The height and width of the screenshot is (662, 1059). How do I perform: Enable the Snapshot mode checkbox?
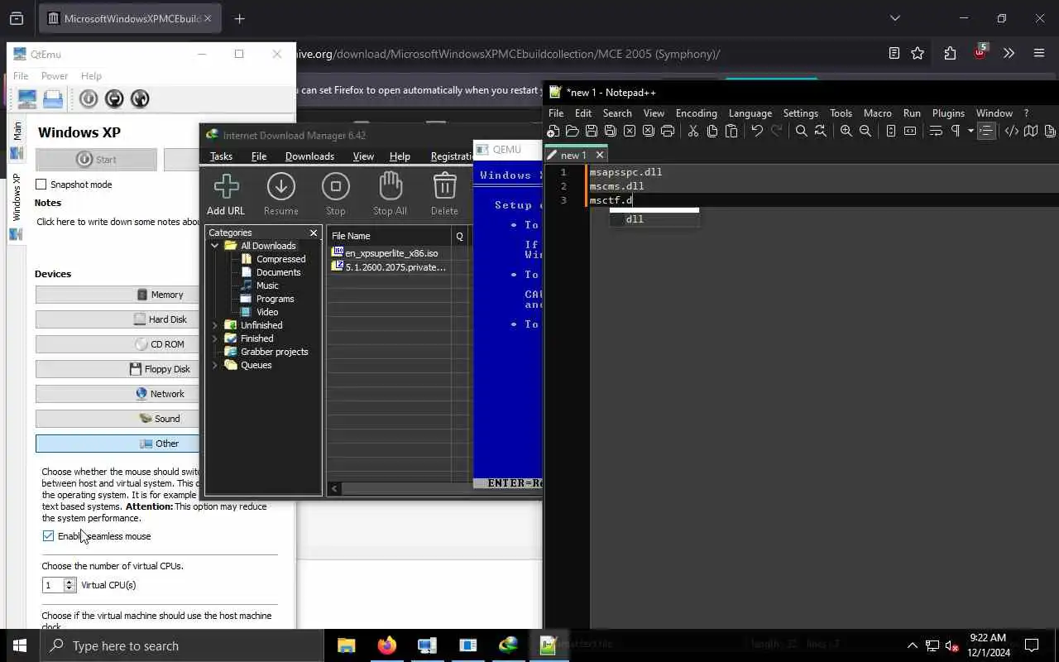tap(41, 185)
